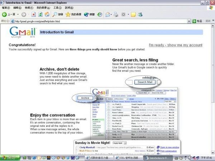Screen dimensions: 215x161
Task: Open the 說明(H) menu
Action: (69, 8)
